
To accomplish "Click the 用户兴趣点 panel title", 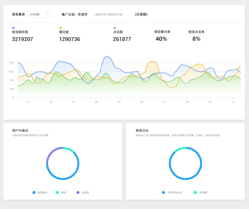I will [x=20, y=130].
